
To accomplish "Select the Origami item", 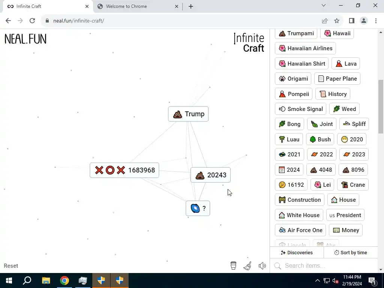I will 293,79.
